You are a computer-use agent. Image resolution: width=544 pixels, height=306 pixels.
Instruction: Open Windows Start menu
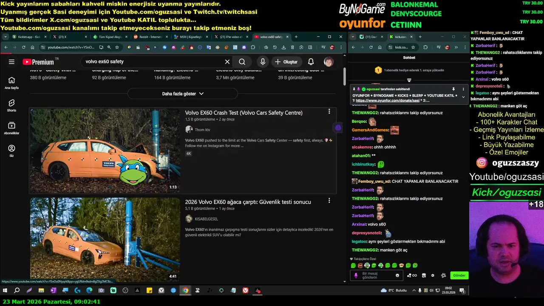[x=5, y=291]
